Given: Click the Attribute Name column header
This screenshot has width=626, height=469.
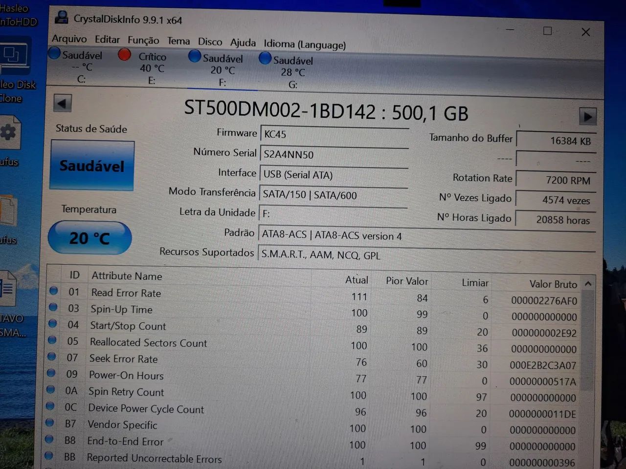Looking at the screenshot, I should coord(127,276).
